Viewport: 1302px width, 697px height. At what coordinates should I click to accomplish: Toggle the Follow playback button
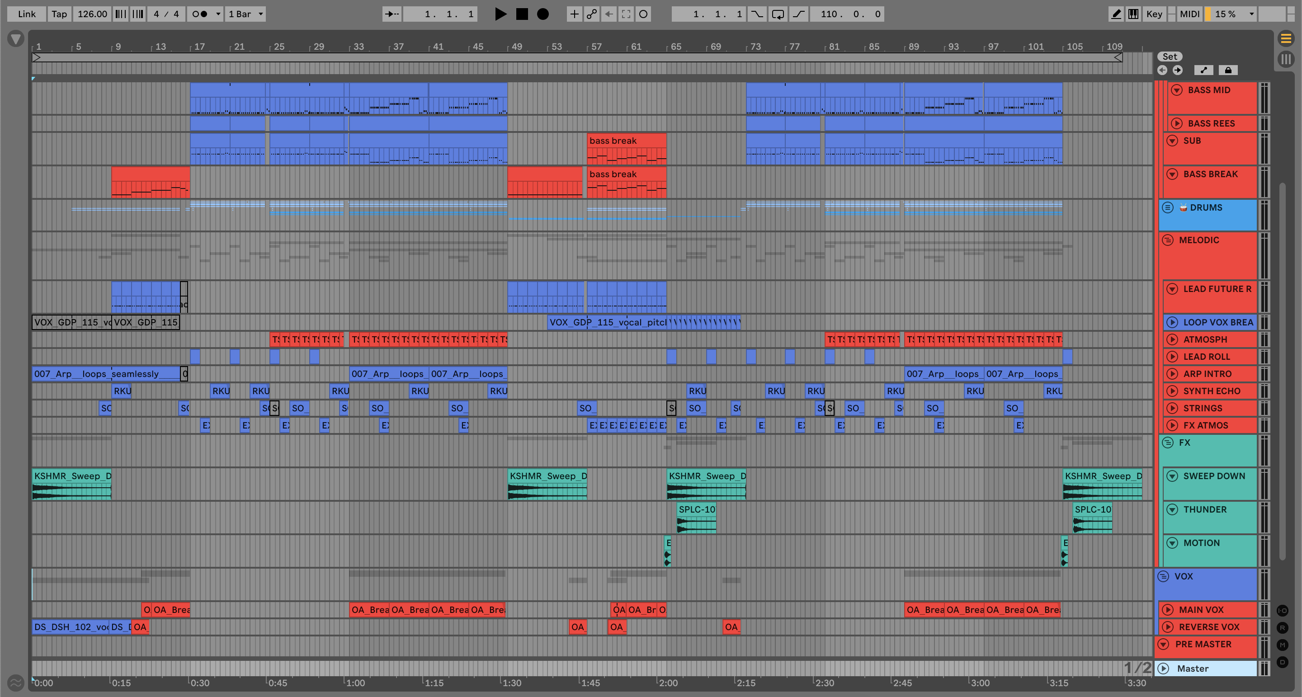(x=392, y=14)
